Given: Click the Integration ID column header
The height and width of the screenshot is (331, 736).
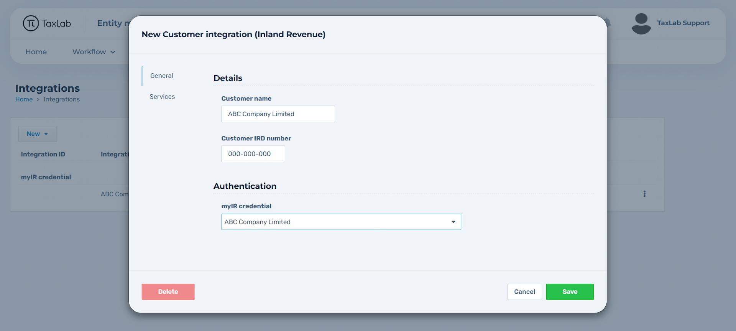Looking at the screenshot, I should [x=43, y=154].
